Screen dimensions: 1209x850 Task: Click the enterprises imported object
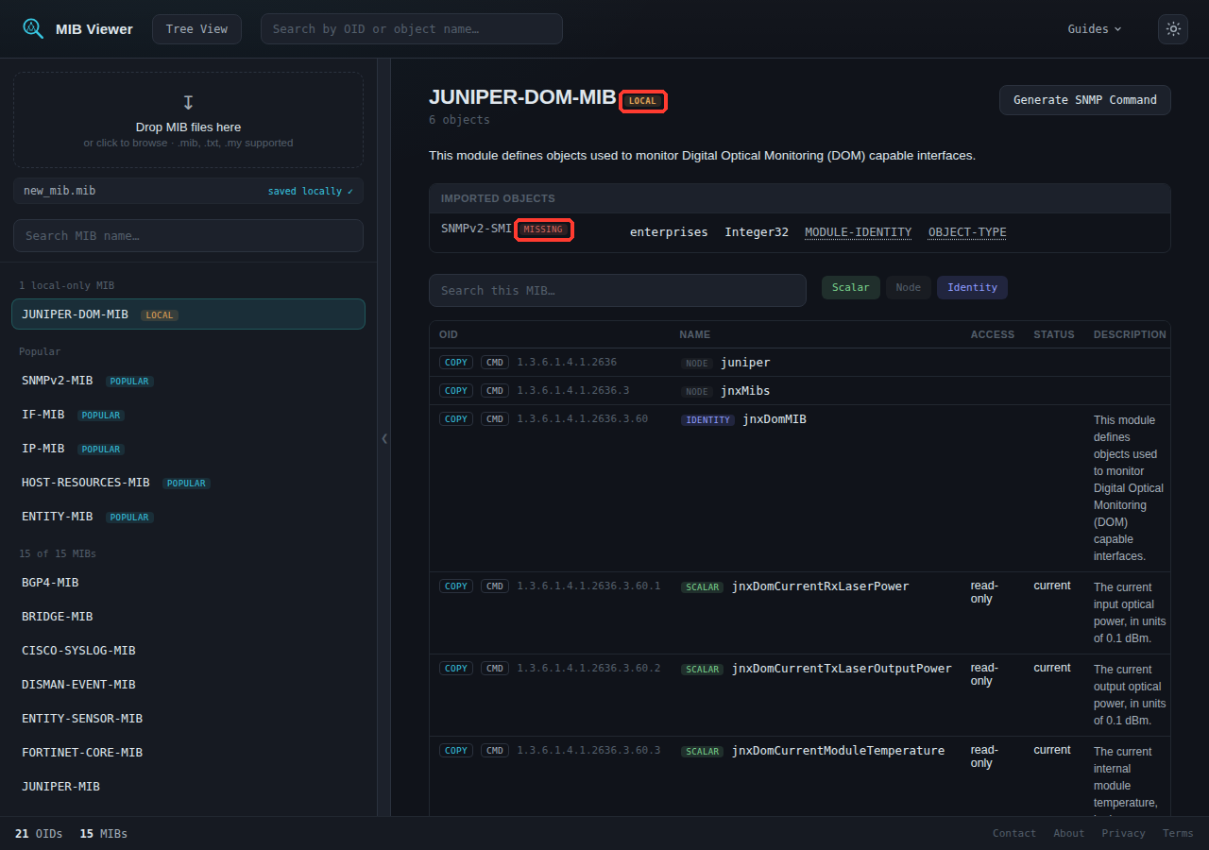pos(669,232)
